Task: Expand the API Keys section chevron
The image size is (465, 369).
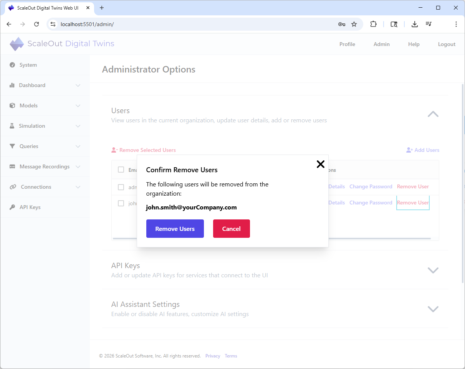Action: (433, 270)
